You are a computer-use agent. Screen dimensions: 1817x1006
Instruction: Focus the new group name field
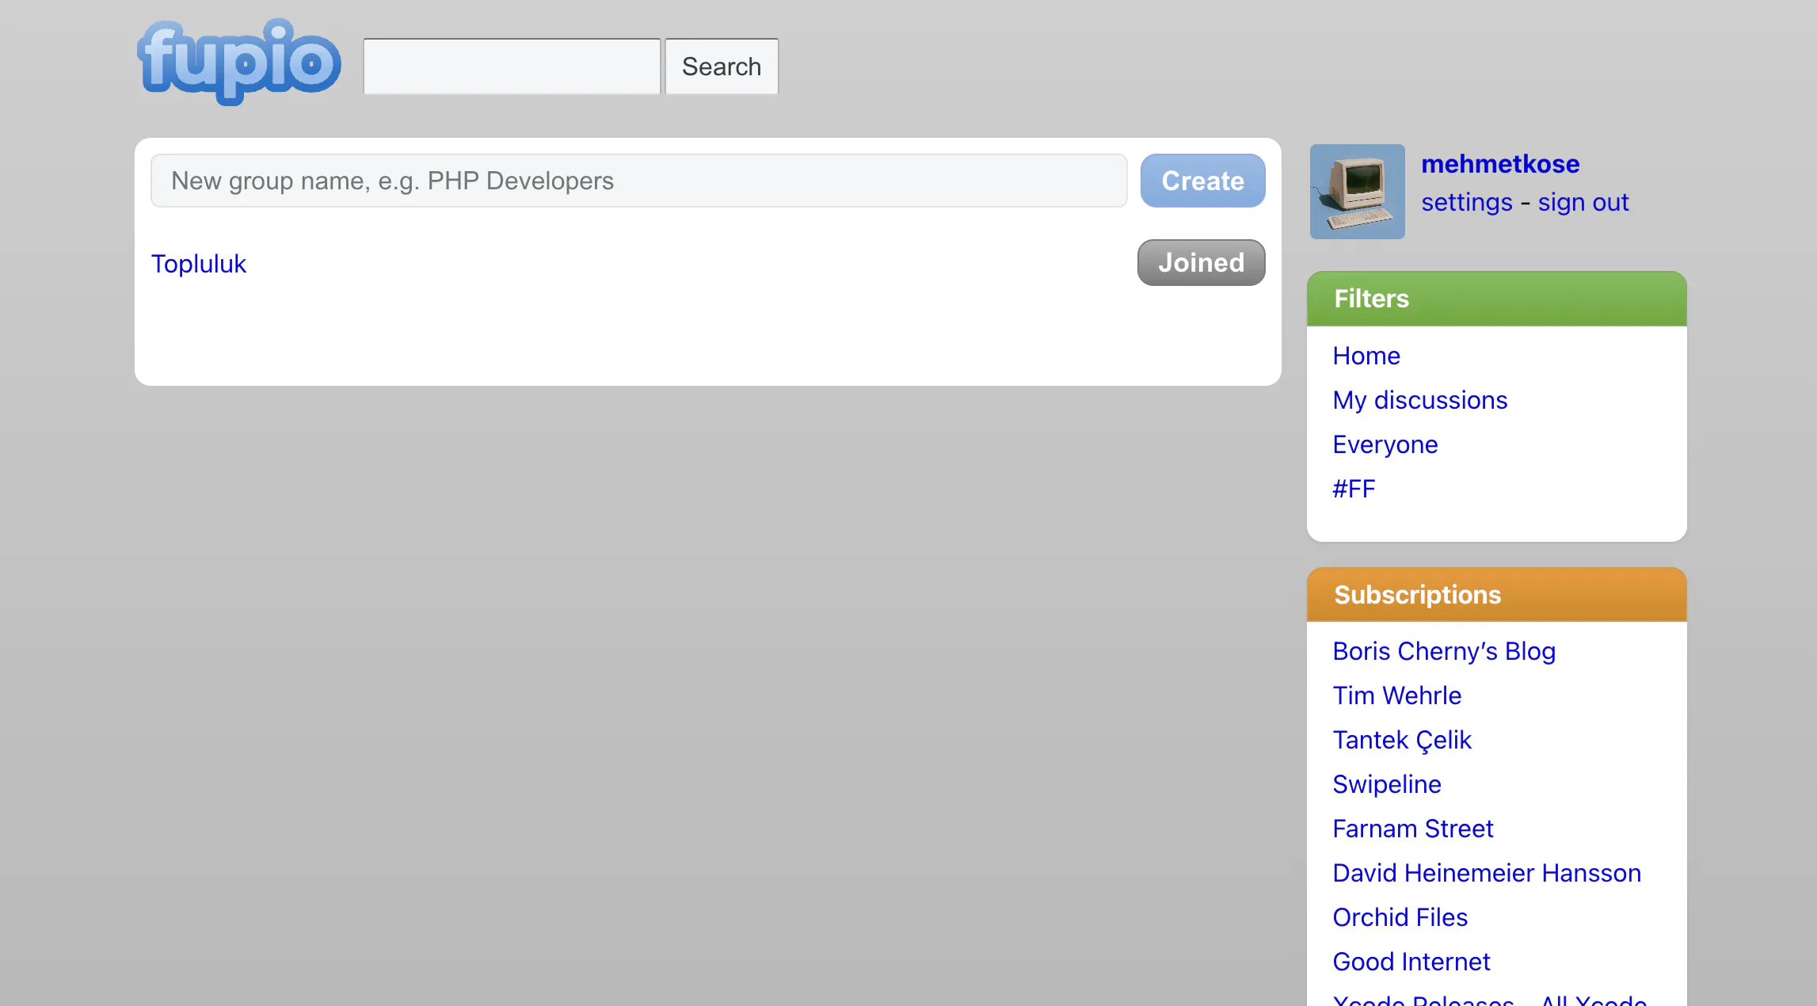(x=639, y=181)
